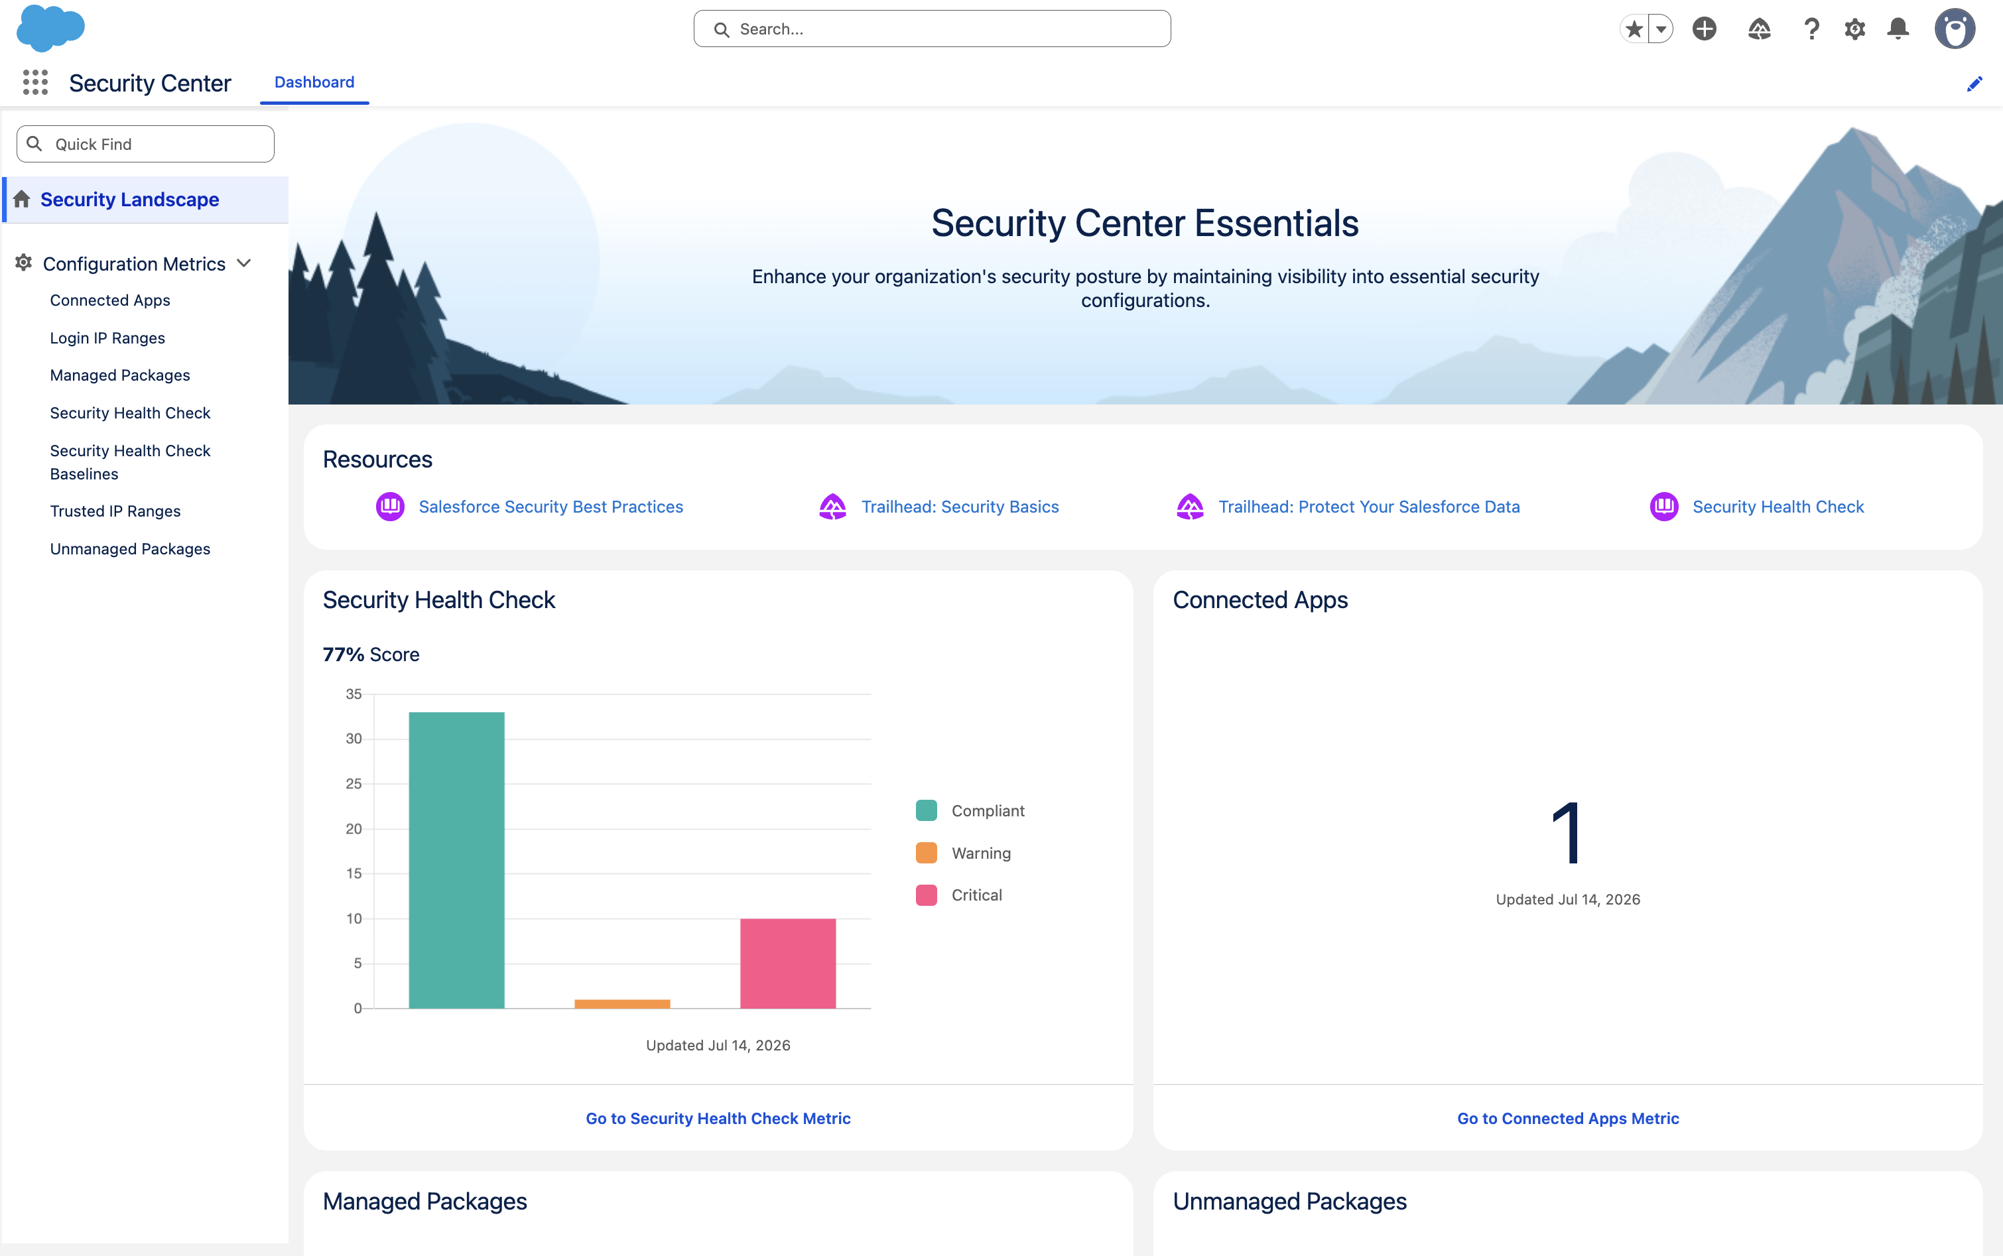Open Trailhead: Protect Your Salesforce Data link
The width and height of the screenshot is (2003, 1256).
pos(1369,507)
